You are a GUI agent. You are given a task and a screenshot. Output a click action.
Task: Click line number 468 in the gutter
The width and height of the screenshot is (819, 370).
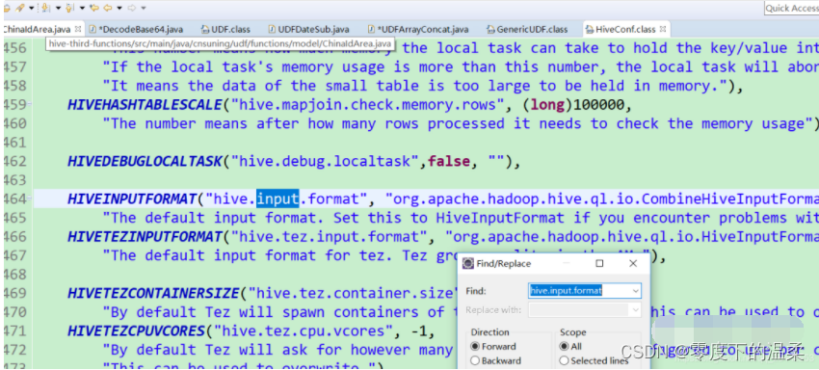click(14, 274)
